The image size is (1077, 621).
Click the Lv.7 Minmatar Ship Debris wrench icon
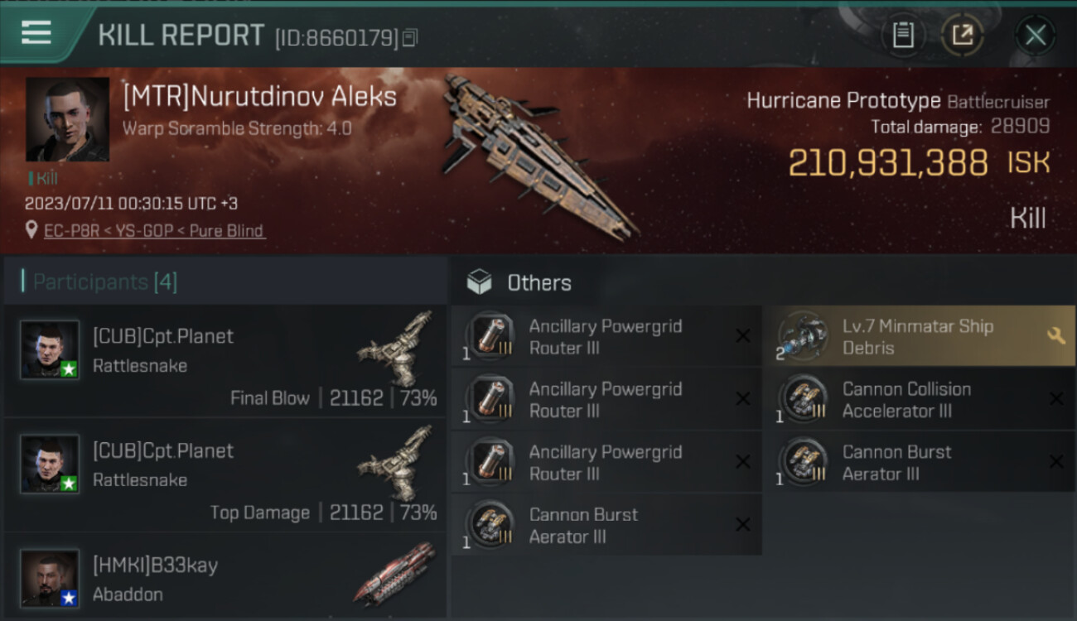pyautogui.click(x=1055, y=335)
